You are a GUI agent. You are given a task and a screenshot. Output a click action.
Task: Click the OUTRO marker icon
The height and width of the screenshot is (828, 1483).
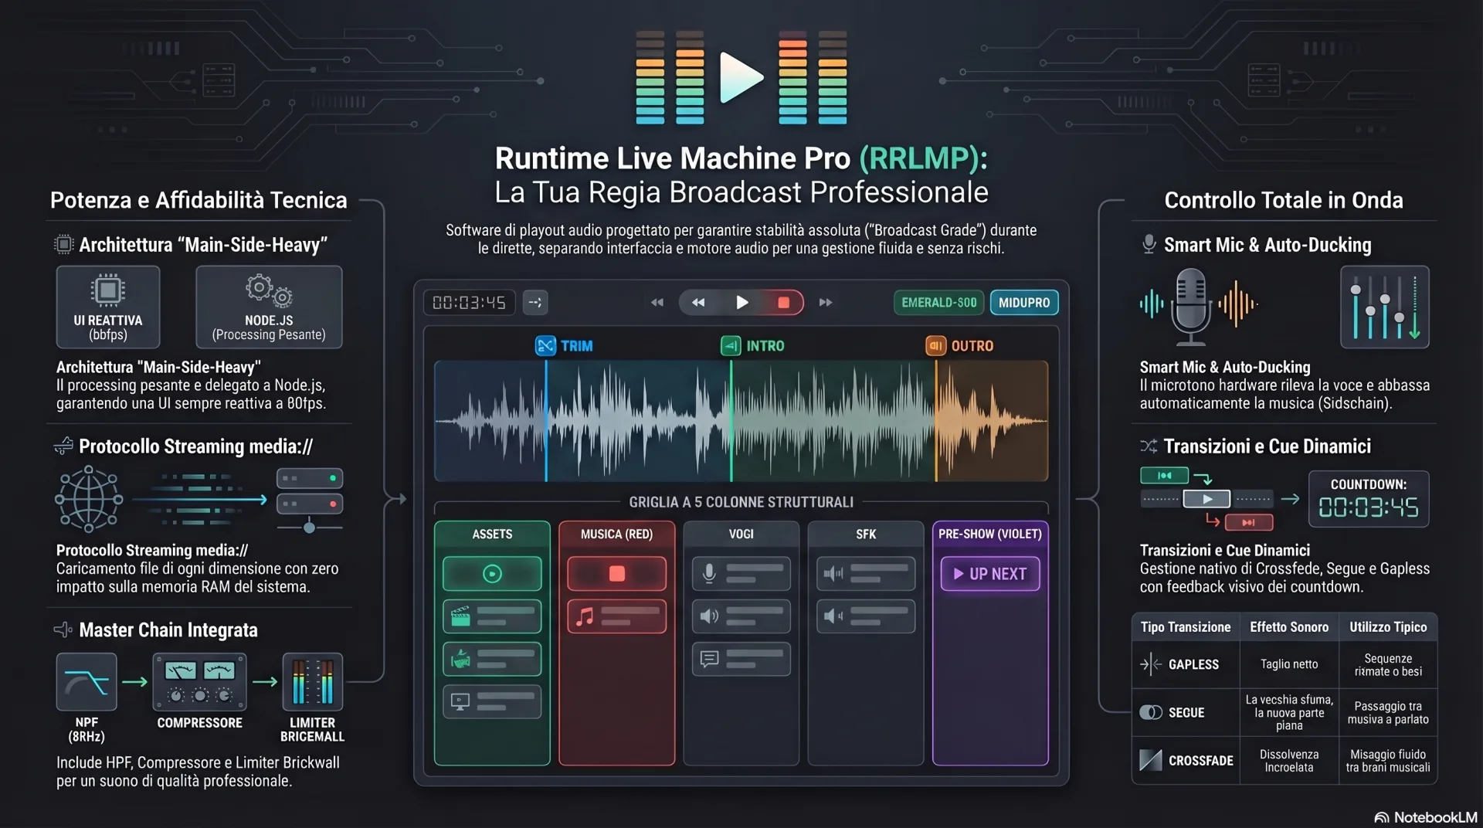point(935,345)
